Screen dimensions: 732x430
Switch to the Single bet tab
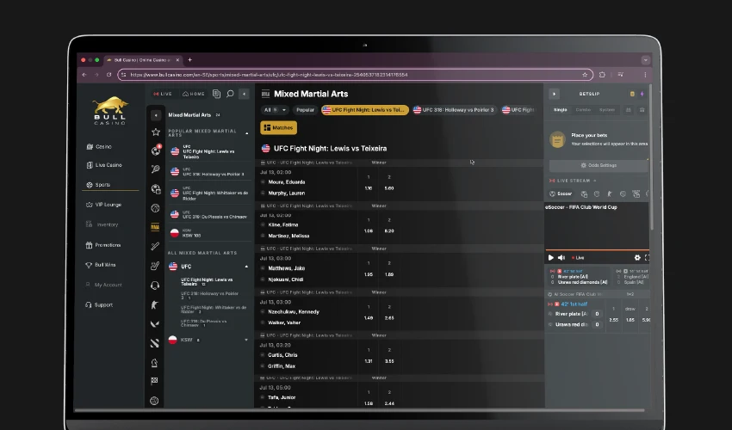pyautogui.click(x=561, y=110)
